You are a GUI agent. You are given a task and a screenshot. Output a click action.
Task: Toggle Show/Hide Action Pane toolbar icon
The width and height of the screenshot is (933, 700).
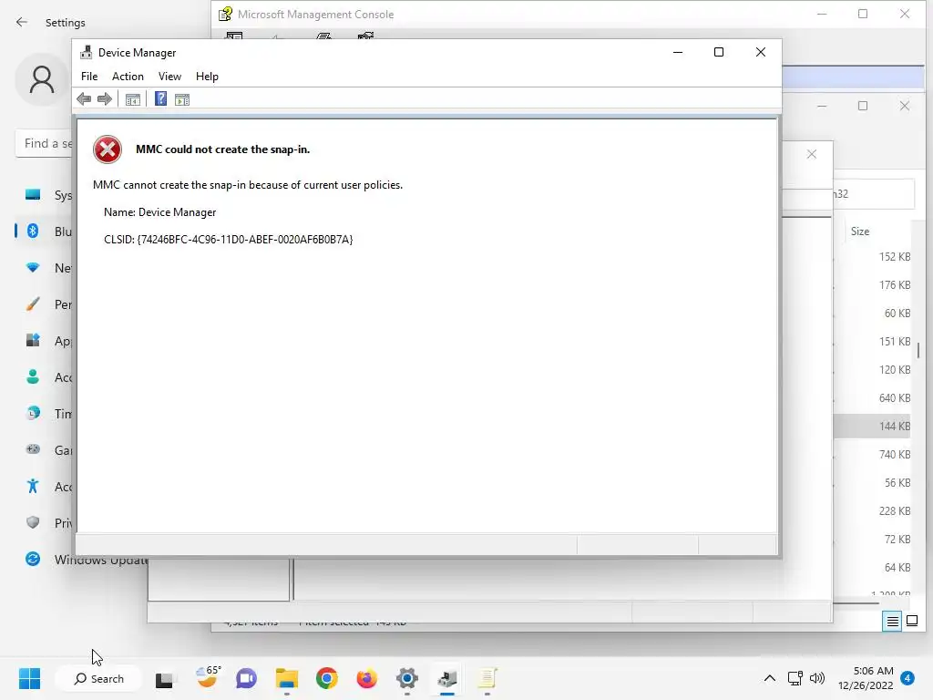click(182, 99)
